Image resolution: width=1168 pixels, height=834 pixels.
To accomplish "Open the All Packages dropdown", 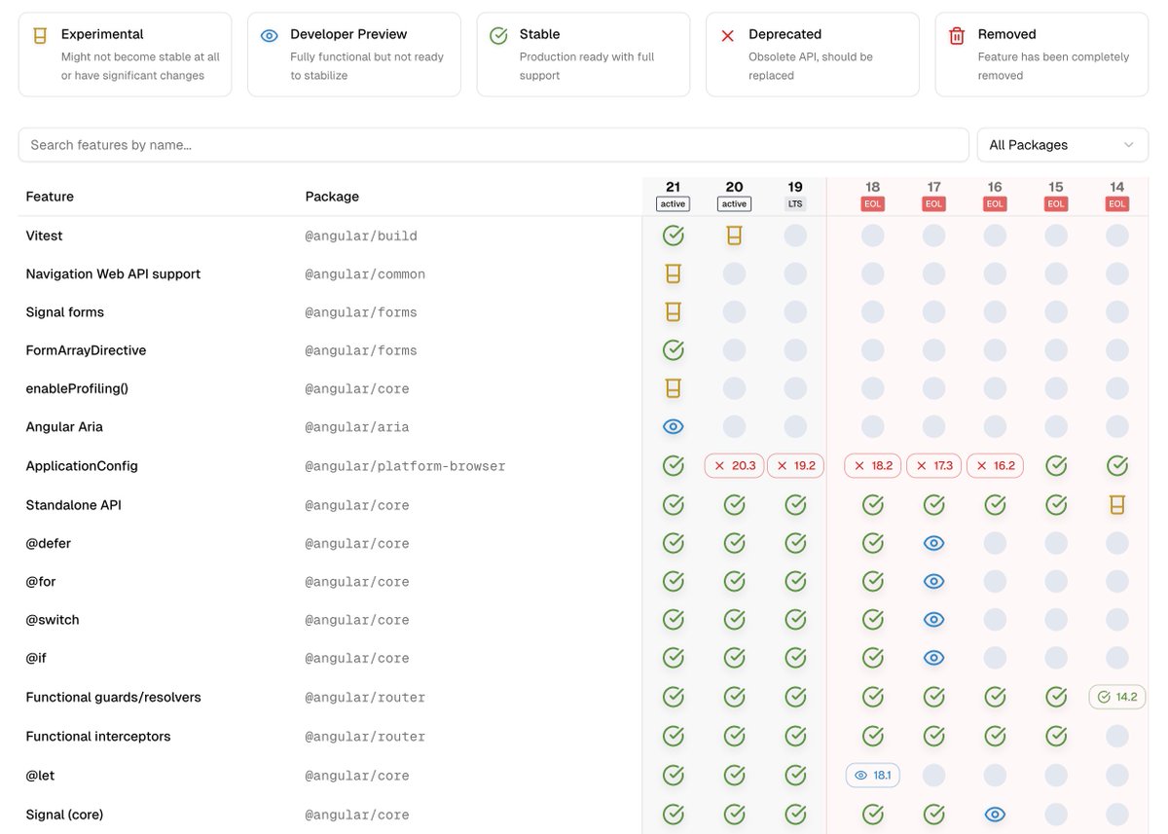I will point(1062,144).
